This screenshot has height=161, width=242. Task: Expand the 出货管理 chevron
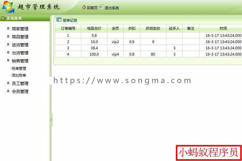click(x=8, y=53)
